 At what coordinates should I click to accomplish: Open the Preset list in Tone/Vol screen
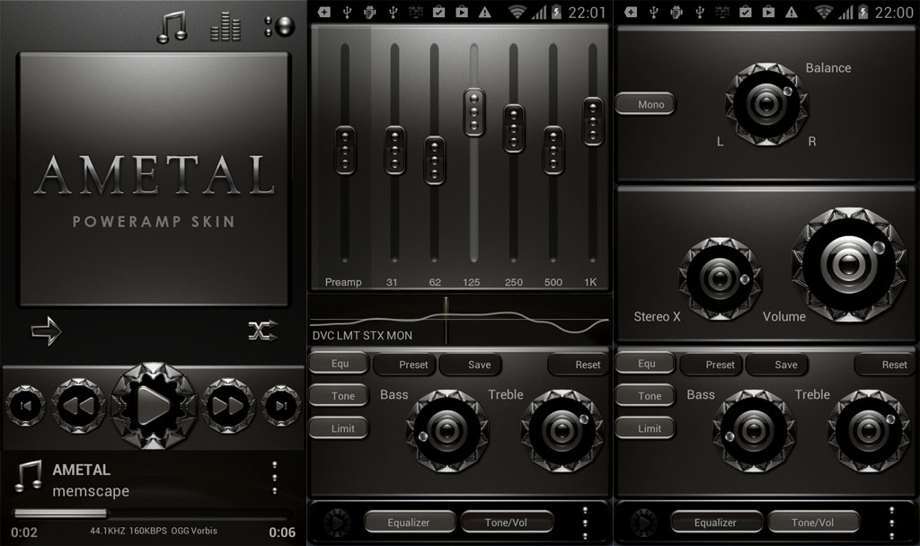tap(712, 365)
